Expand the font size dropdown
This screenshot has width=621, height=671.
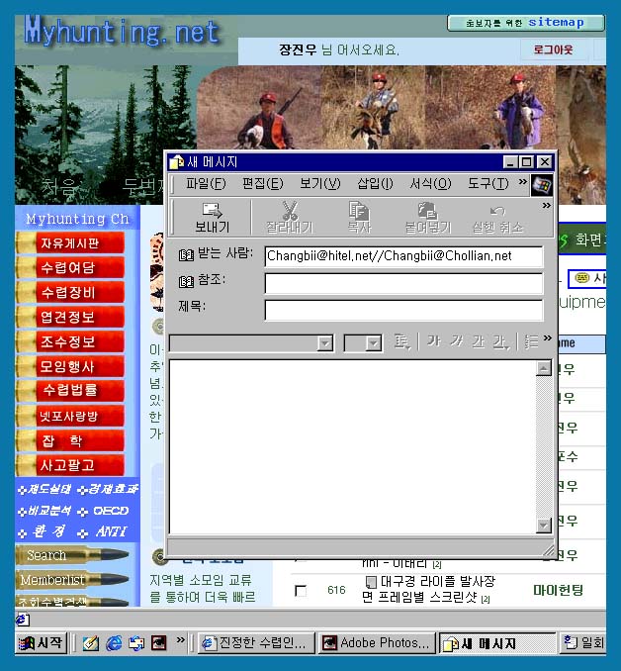click(373, 342)
